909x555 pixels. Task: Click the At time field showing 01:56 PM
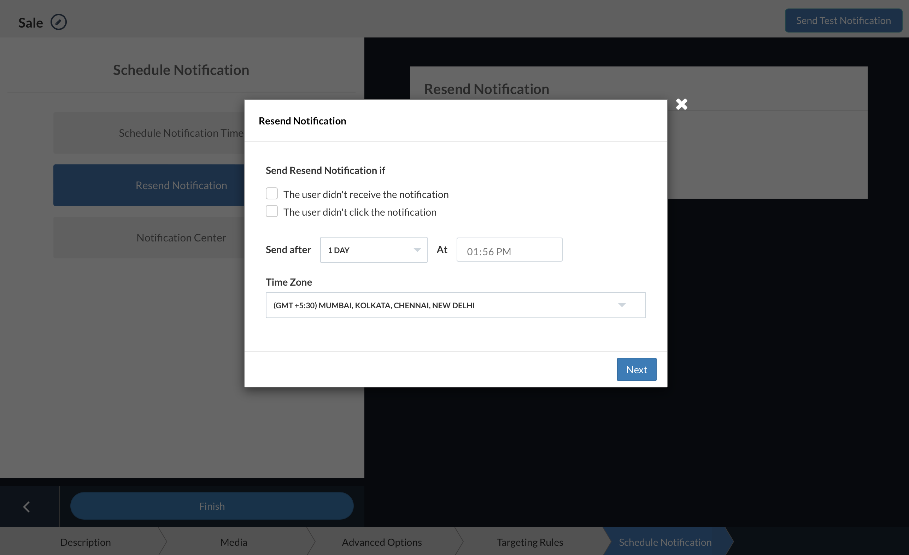(x=510, y=250)
